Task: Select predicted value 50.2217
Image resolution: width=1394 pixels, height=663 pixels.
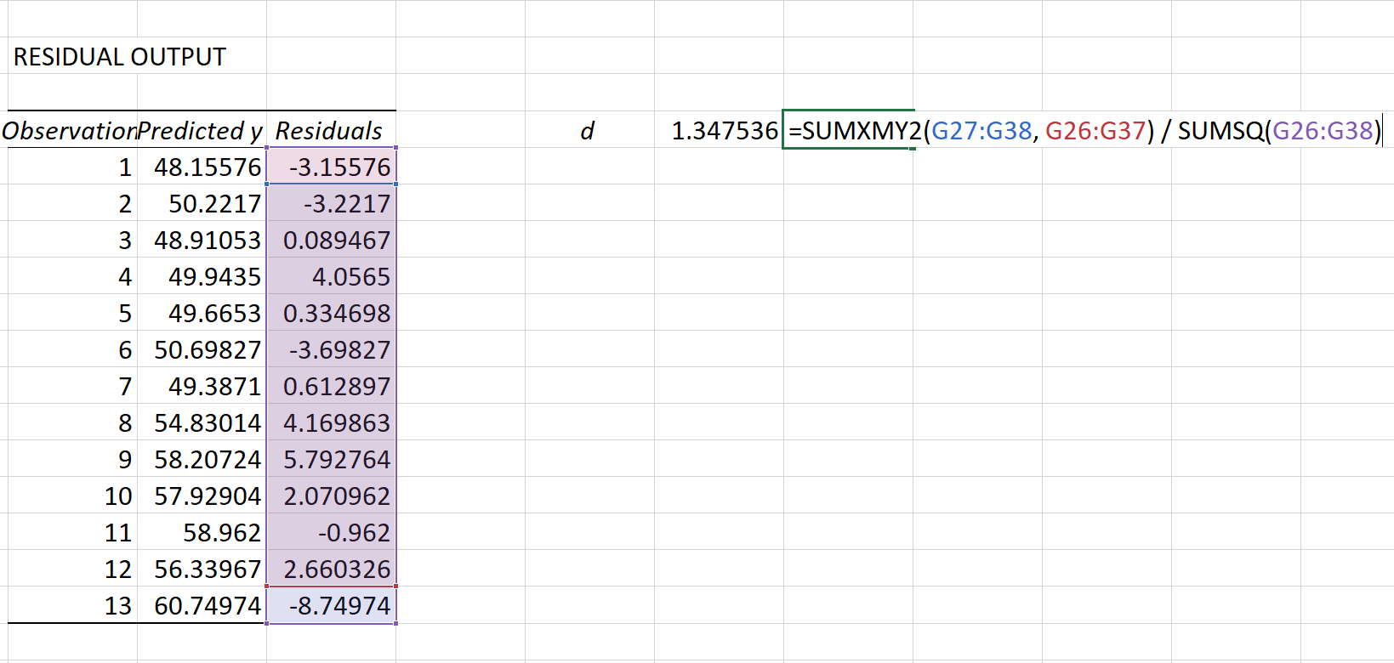Action: [x=202, y=203]
